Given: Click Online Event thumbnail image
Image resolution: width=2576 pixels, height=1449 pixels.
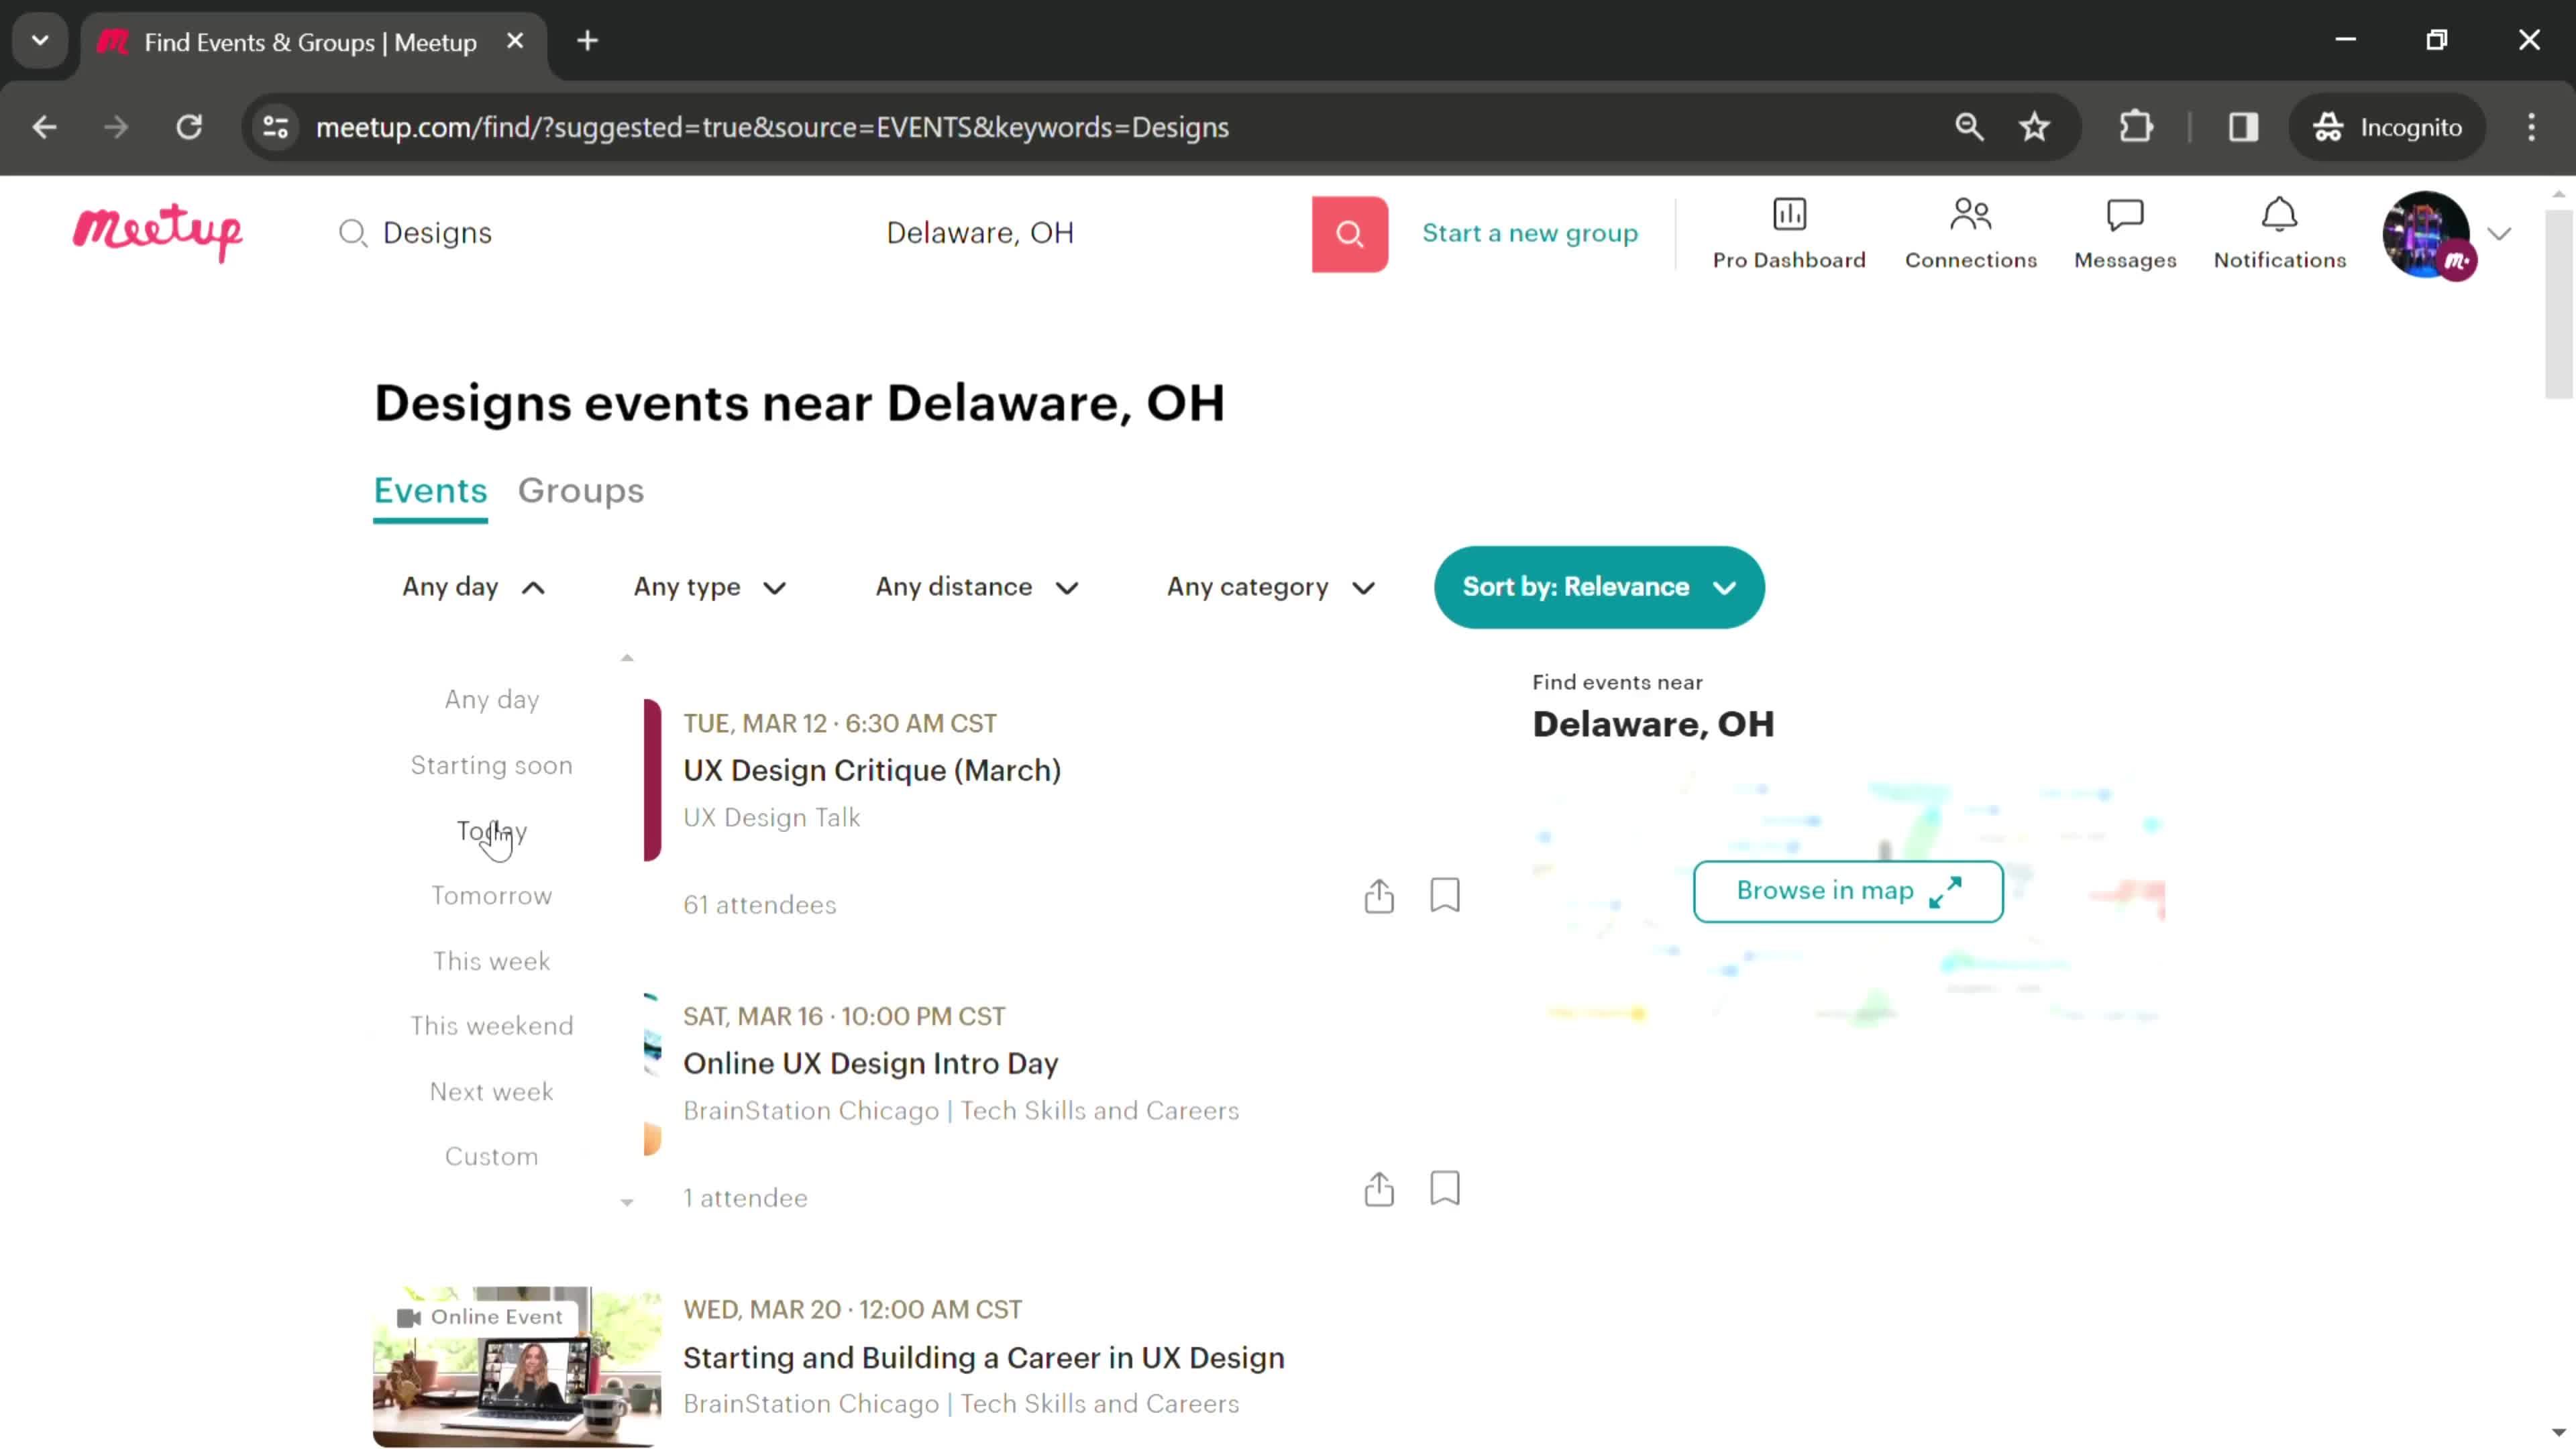Looking at the screenshot, I should [x=516, y=1366].
